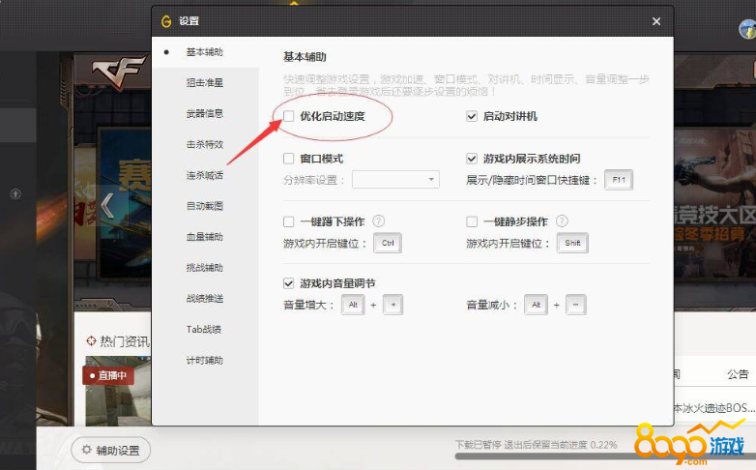Click the 直播中 live badge
The width and height of the screenshot is (756, 470).
108,374
